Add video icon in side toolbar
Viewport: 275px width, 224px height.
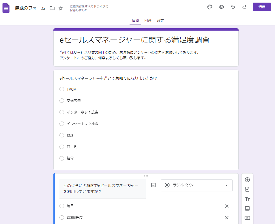(x=247, y=218)
